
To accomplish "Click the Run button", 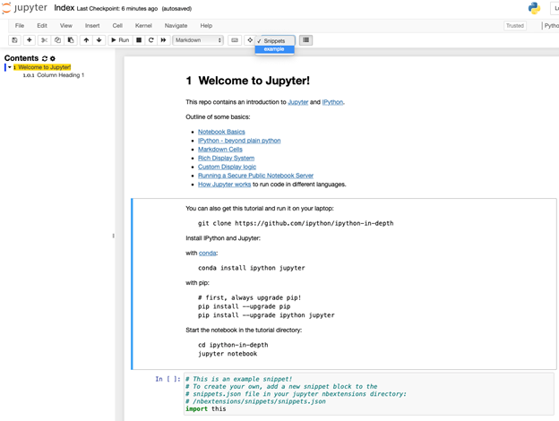I will [120, 40].
